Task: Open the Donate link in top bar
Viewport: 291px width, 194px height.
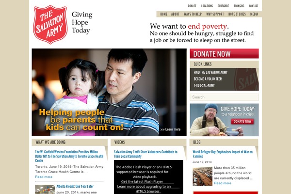Action: point(192,6)
